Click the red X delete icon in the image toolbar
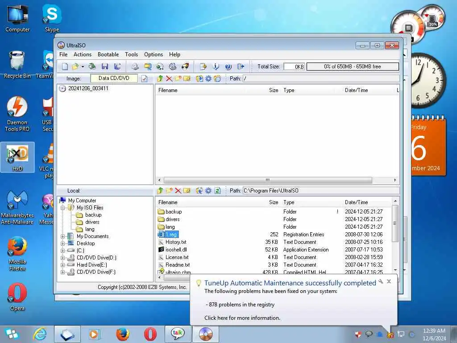 pyautogui.click(x=169, y=79)
